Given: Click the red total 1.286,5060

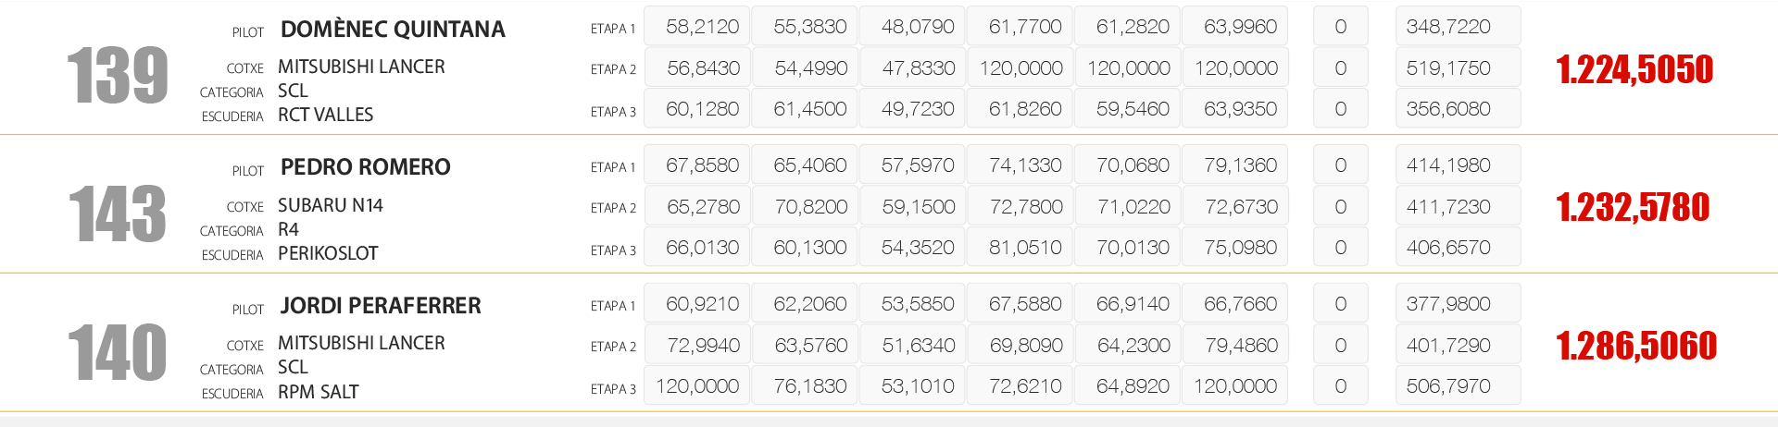Looking at the screenshot, I should coord(1636,347).
